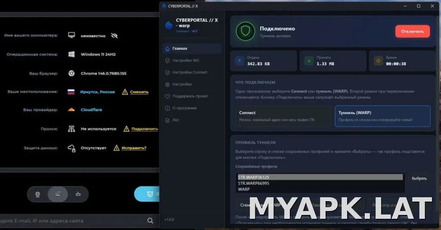The height and width of the screenshot is (230, 441).
Task: Click the Chrome icon beside browser version
Action: point(71,73)
